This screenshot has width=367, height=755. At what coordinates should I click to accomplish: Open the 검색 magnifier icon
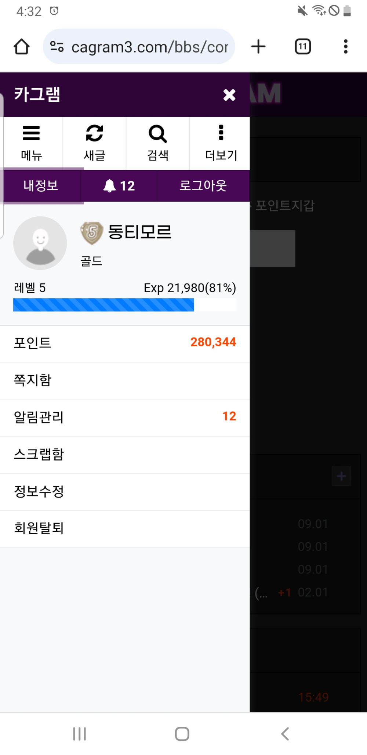click(158, 134)
